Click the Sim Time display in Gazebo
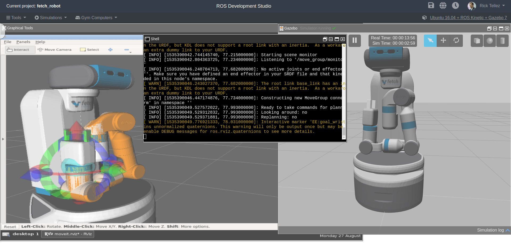 [x=394, y=43]
